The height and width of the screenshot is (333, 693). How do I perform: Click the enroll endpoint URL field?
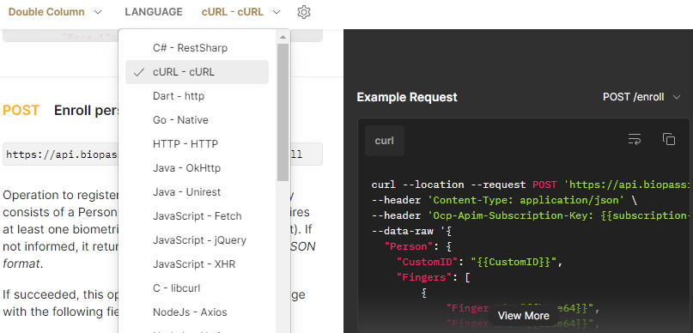pyautogui.click(x=162, y=154)
